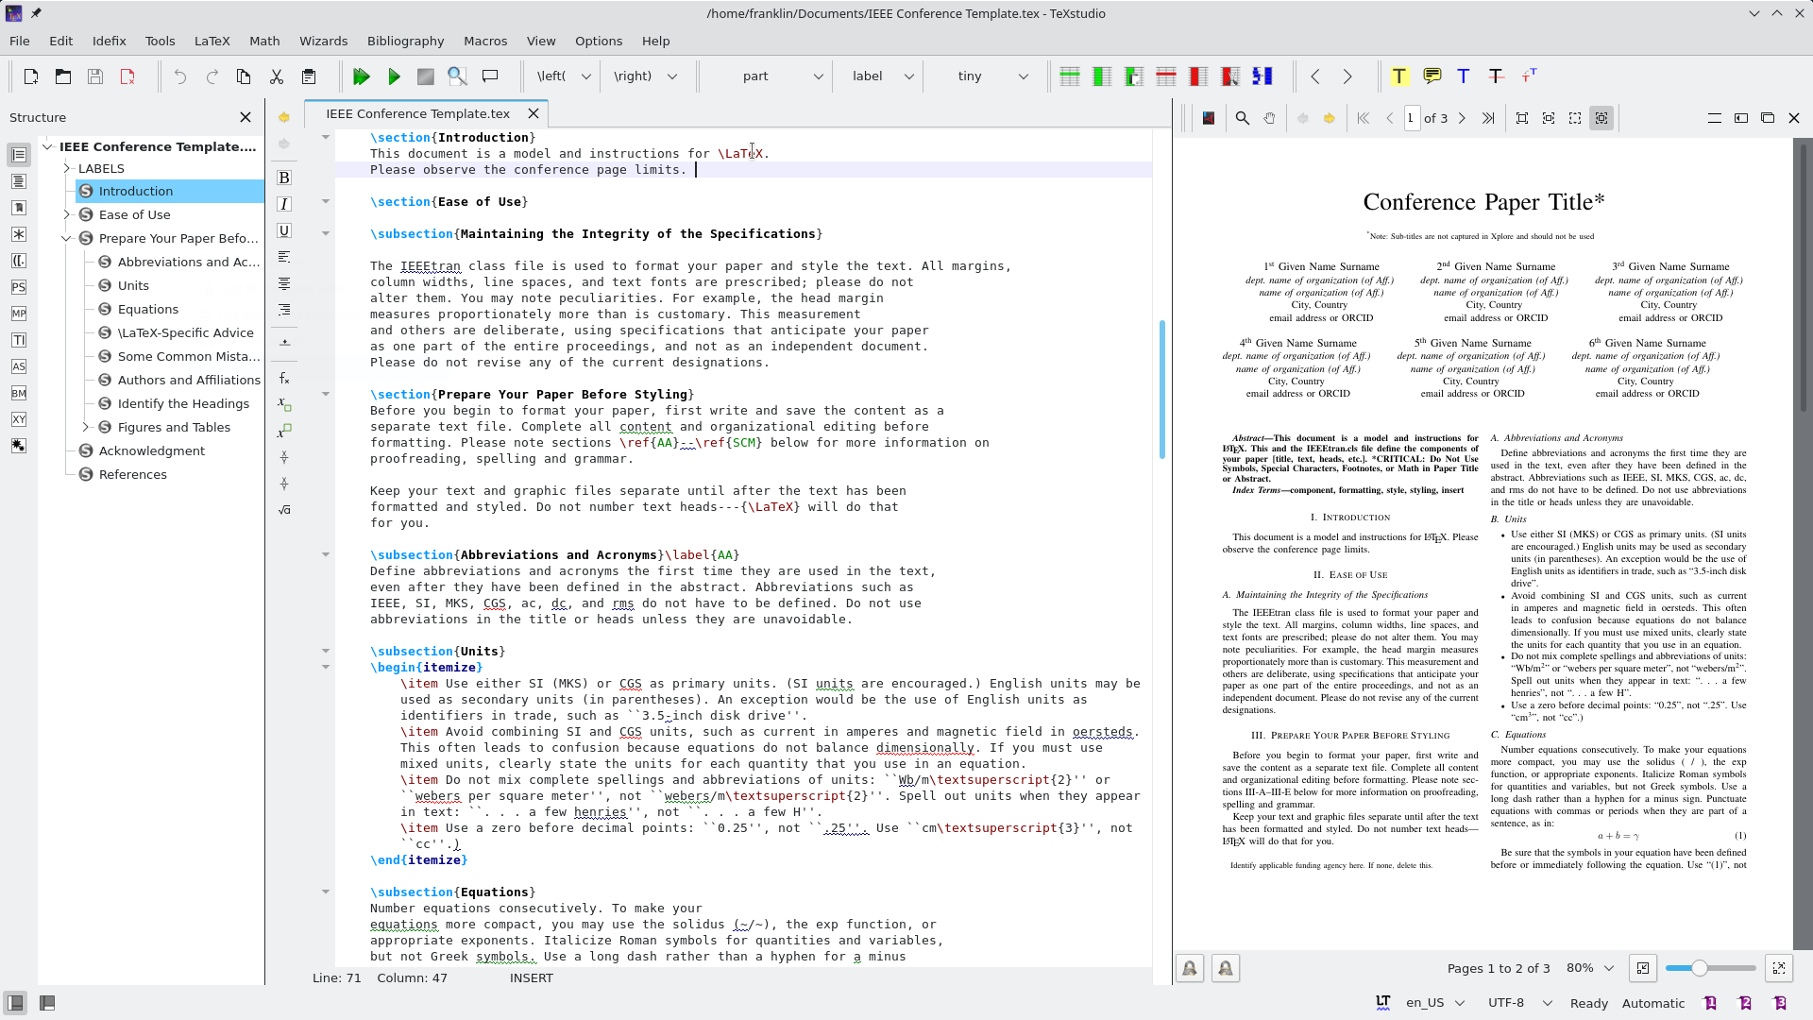Click the yellow highlight T icon
The image size is (1813, 1020).
(1399, 76)
